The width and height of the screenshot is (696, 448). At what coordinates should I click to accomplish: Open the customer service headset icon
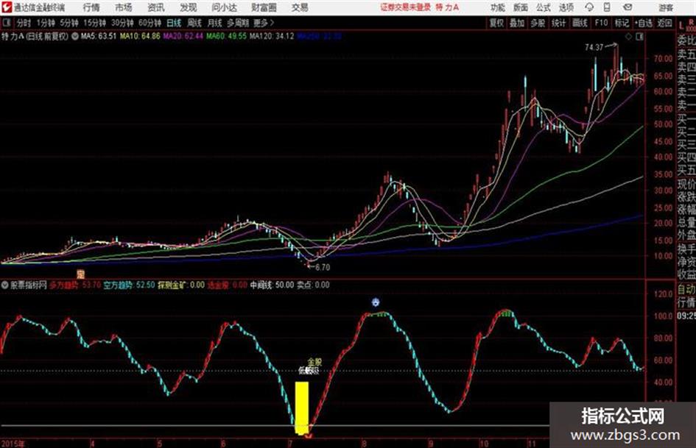pyautogui.click(x=589, y=7)
